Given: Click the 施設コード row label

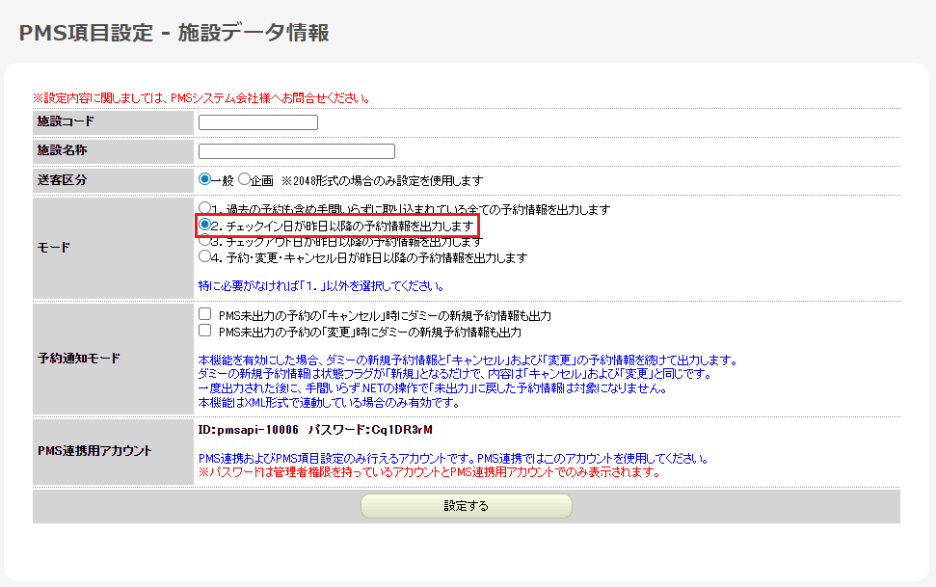Looking at the screenshot, I should (66, 121).
